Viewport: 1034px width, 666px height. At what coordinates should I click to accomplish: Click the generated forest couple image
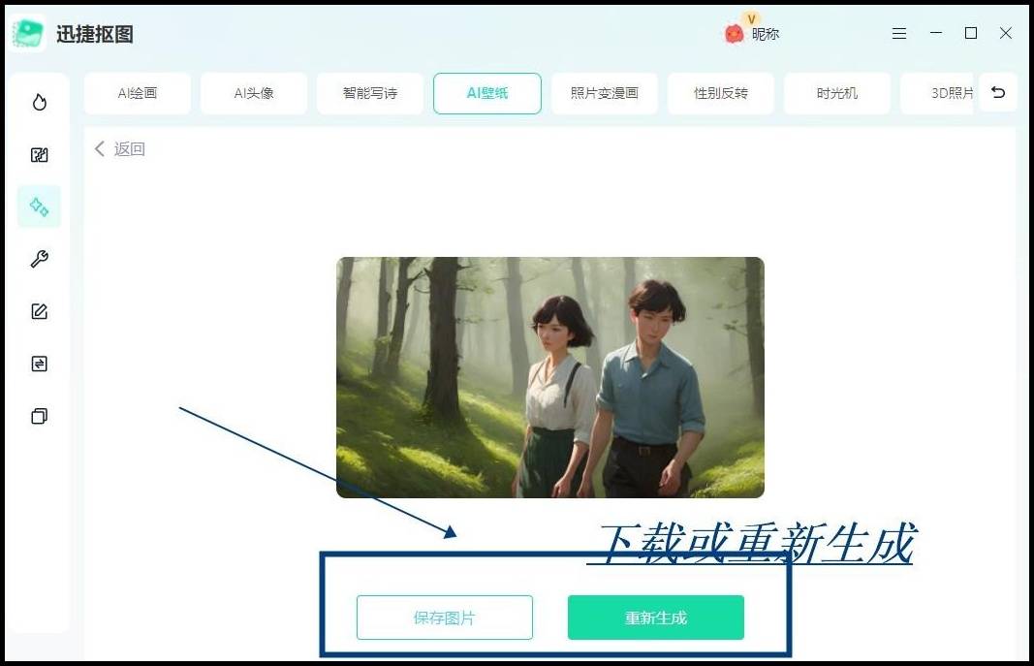(549, 377)
